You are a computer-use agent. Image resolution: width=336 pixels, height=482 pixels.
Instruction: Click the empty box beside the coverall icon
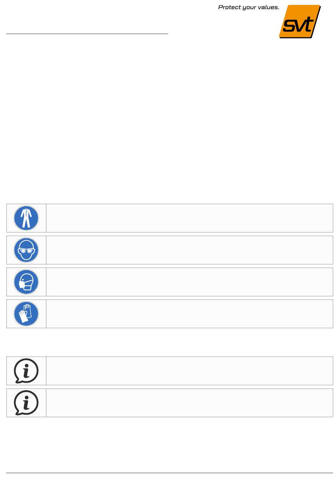coord(190,218)
